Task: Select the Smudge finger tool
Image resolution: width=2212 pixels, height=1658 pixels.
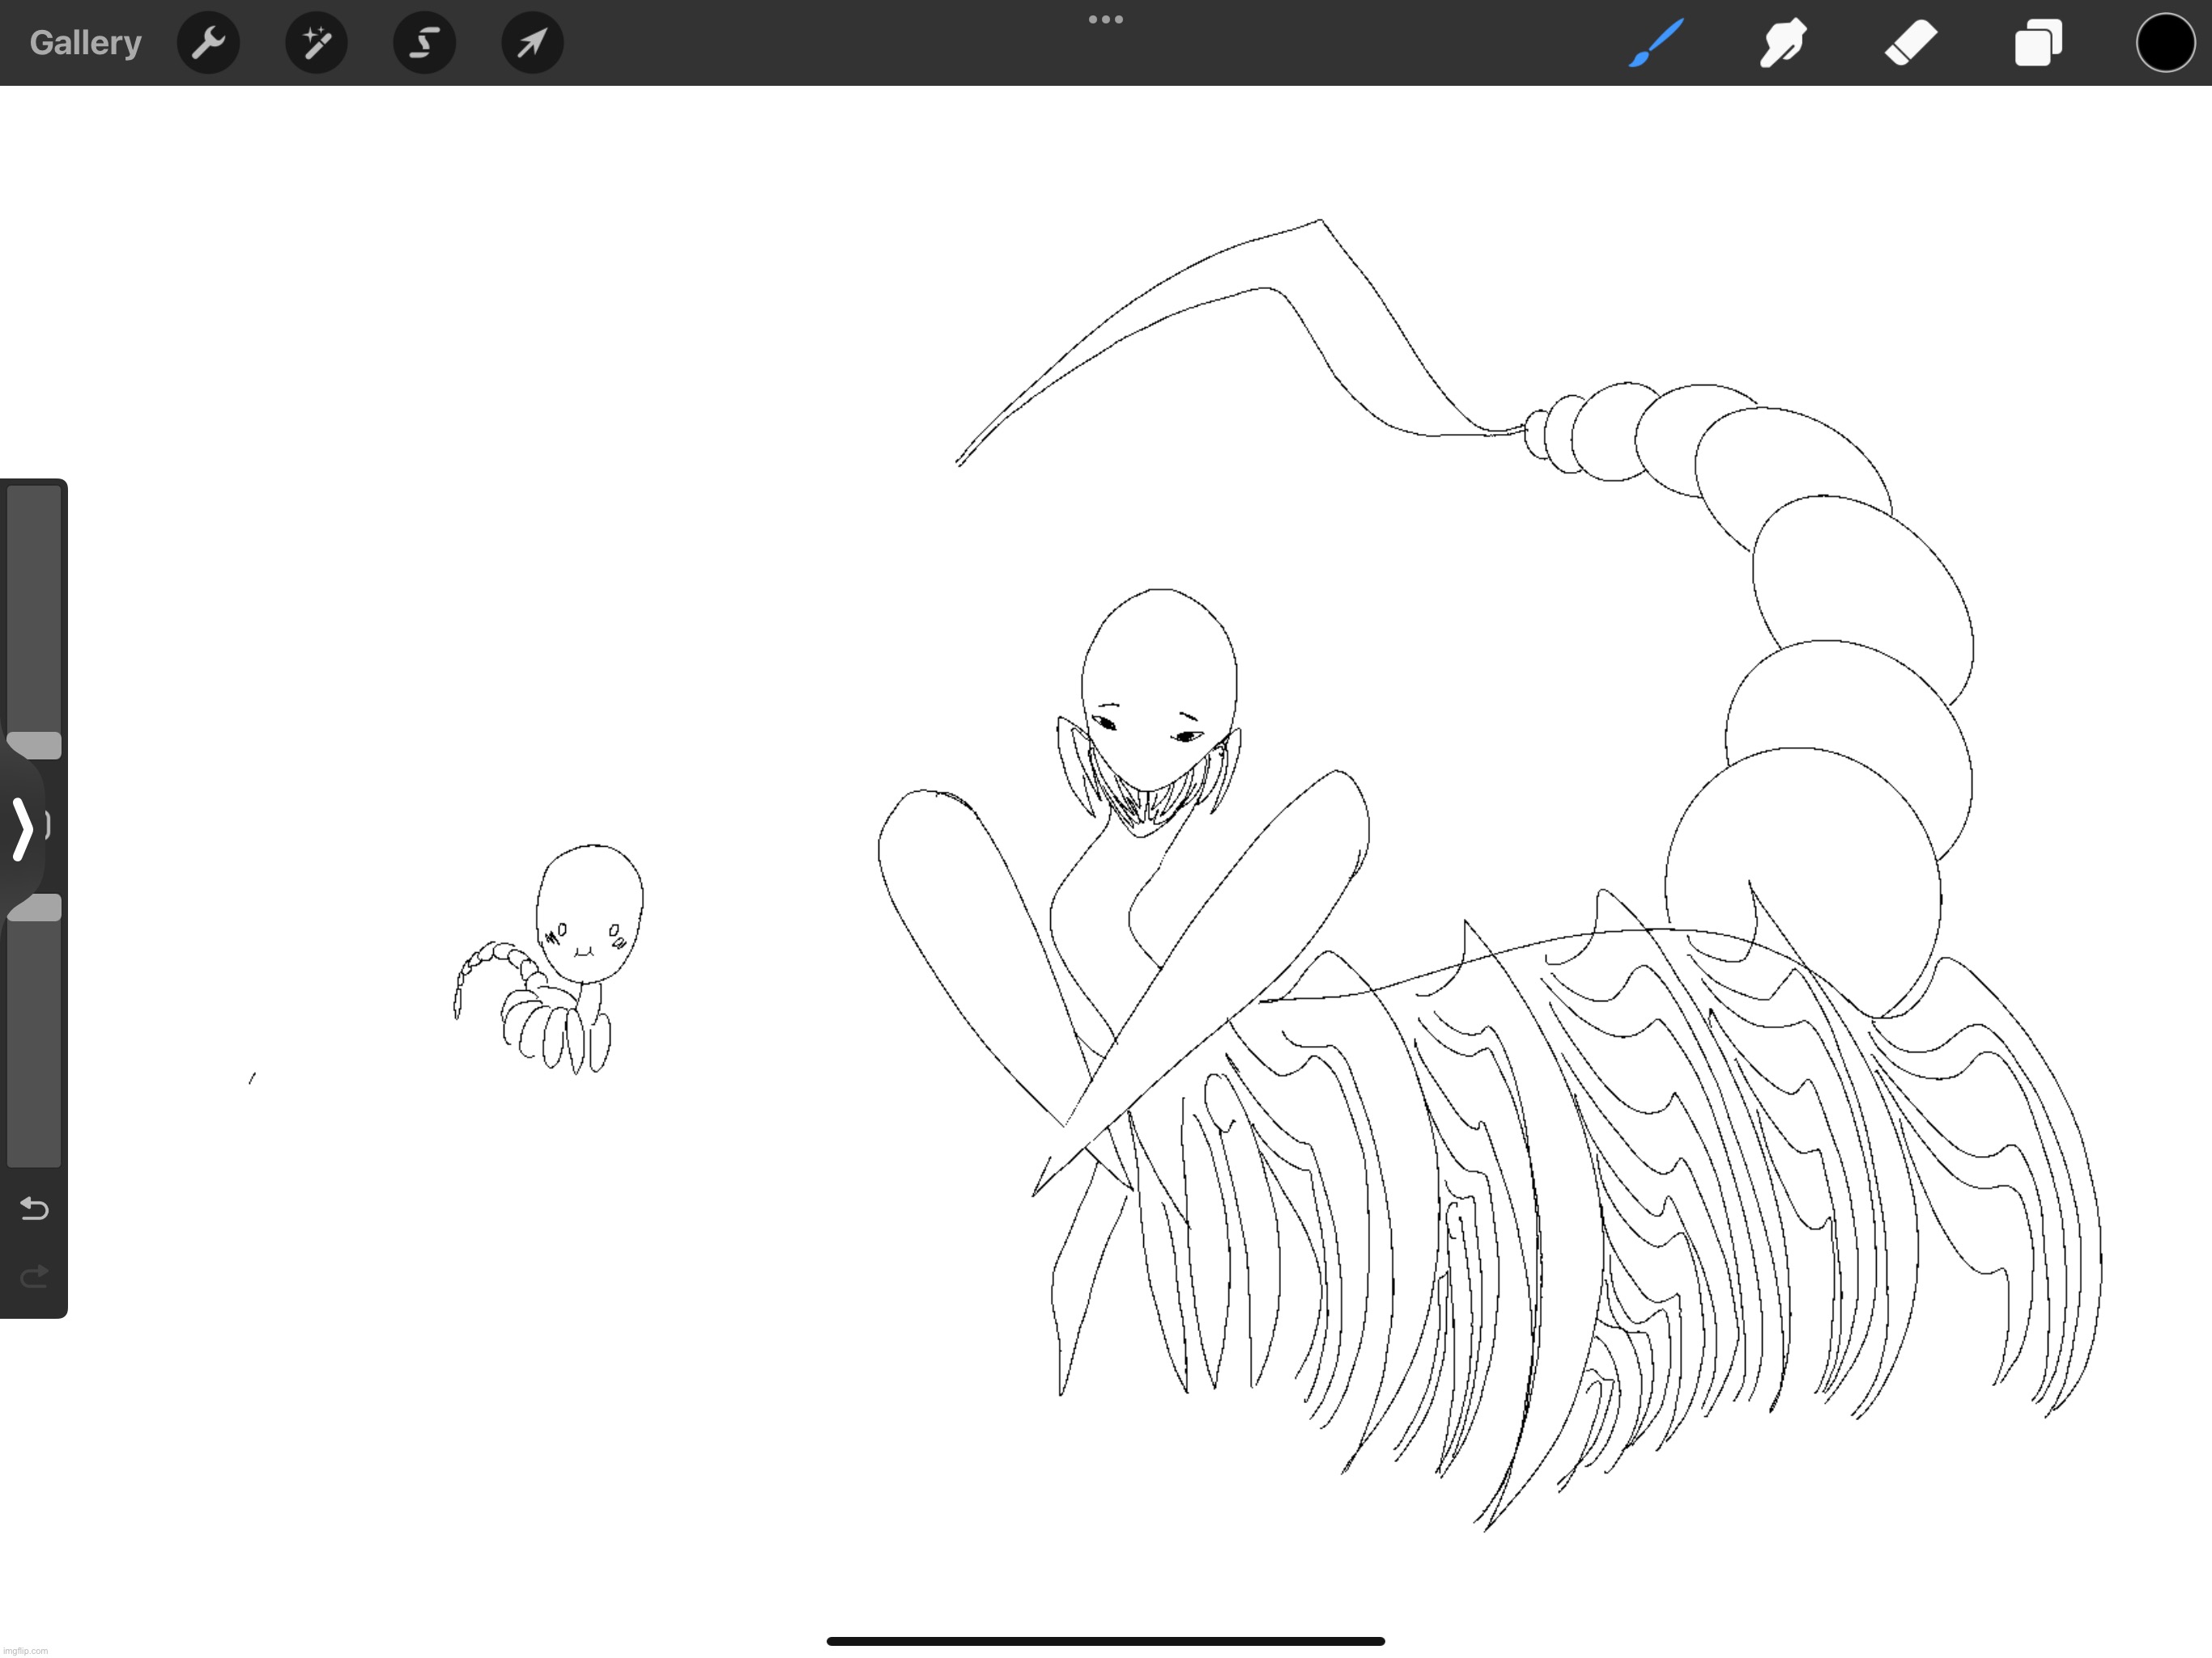Action: pos(1783,43)
